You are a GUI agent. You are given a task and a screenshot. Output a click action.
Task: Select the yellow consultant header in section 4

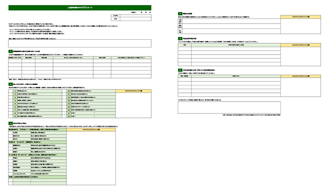click(301, 17)
